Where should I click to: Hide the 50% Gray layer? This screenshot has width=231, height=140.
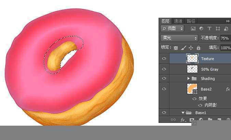164,69
